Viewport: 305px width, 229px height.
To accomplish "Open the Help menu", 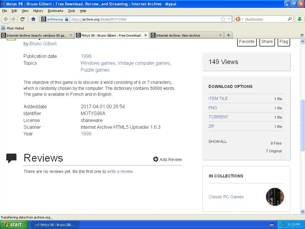I will (83, 11).
